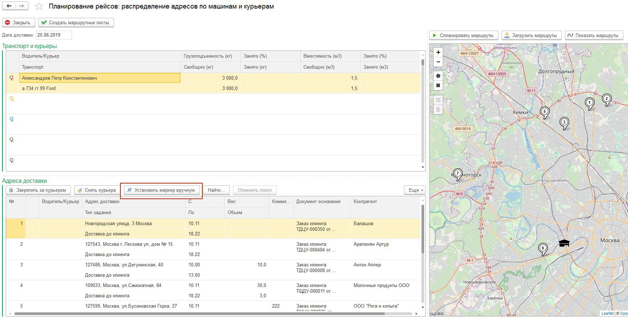Click Отменить поиск button
628x319 pixels.
pos(255,190)
